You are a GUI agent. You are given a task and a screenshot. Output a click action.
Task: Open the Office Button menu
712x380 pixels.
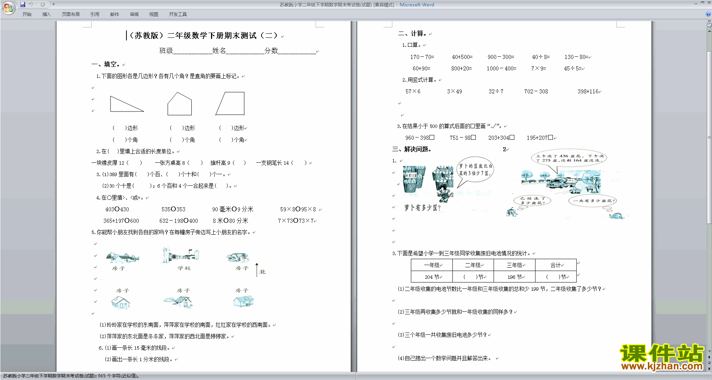point(8,7)
